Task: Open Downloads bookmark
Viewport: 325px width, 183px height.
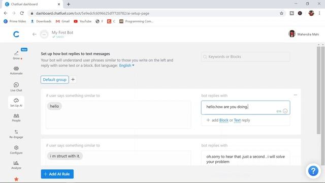Action: [41, 21]
